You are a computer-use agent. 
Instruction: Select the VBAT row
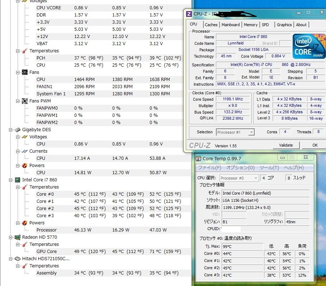113,44
